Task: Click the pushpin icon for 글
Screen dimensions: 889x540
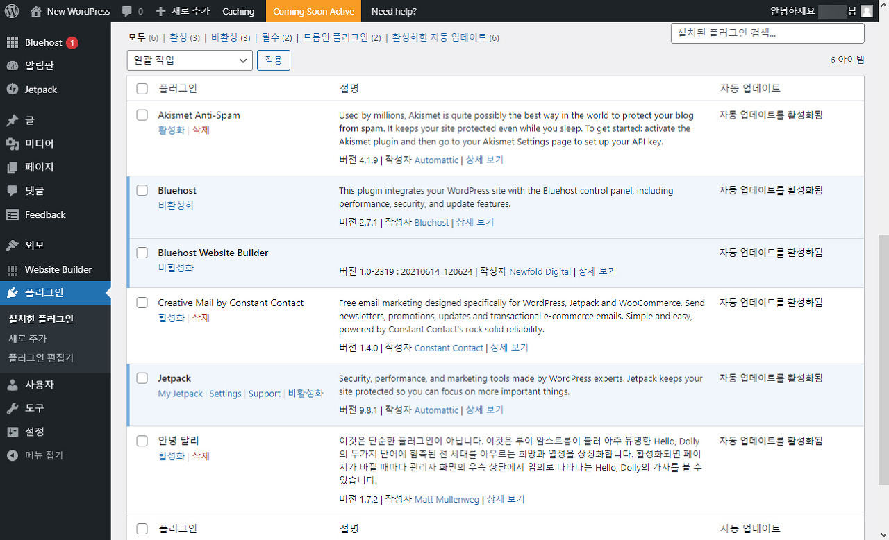Action: (x=12, y=120)
